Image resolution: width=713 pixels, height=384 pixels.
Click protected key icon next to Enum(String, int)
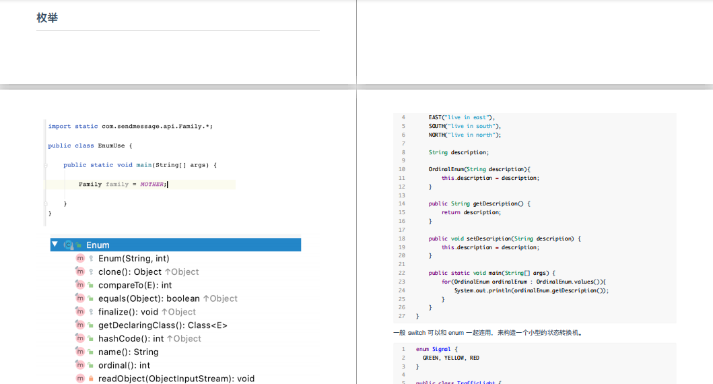[x=91, y=259]
